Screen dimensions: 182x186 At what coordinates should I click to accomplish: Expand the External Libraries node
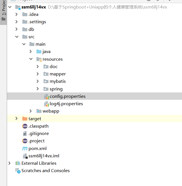(x=10, y=163)
